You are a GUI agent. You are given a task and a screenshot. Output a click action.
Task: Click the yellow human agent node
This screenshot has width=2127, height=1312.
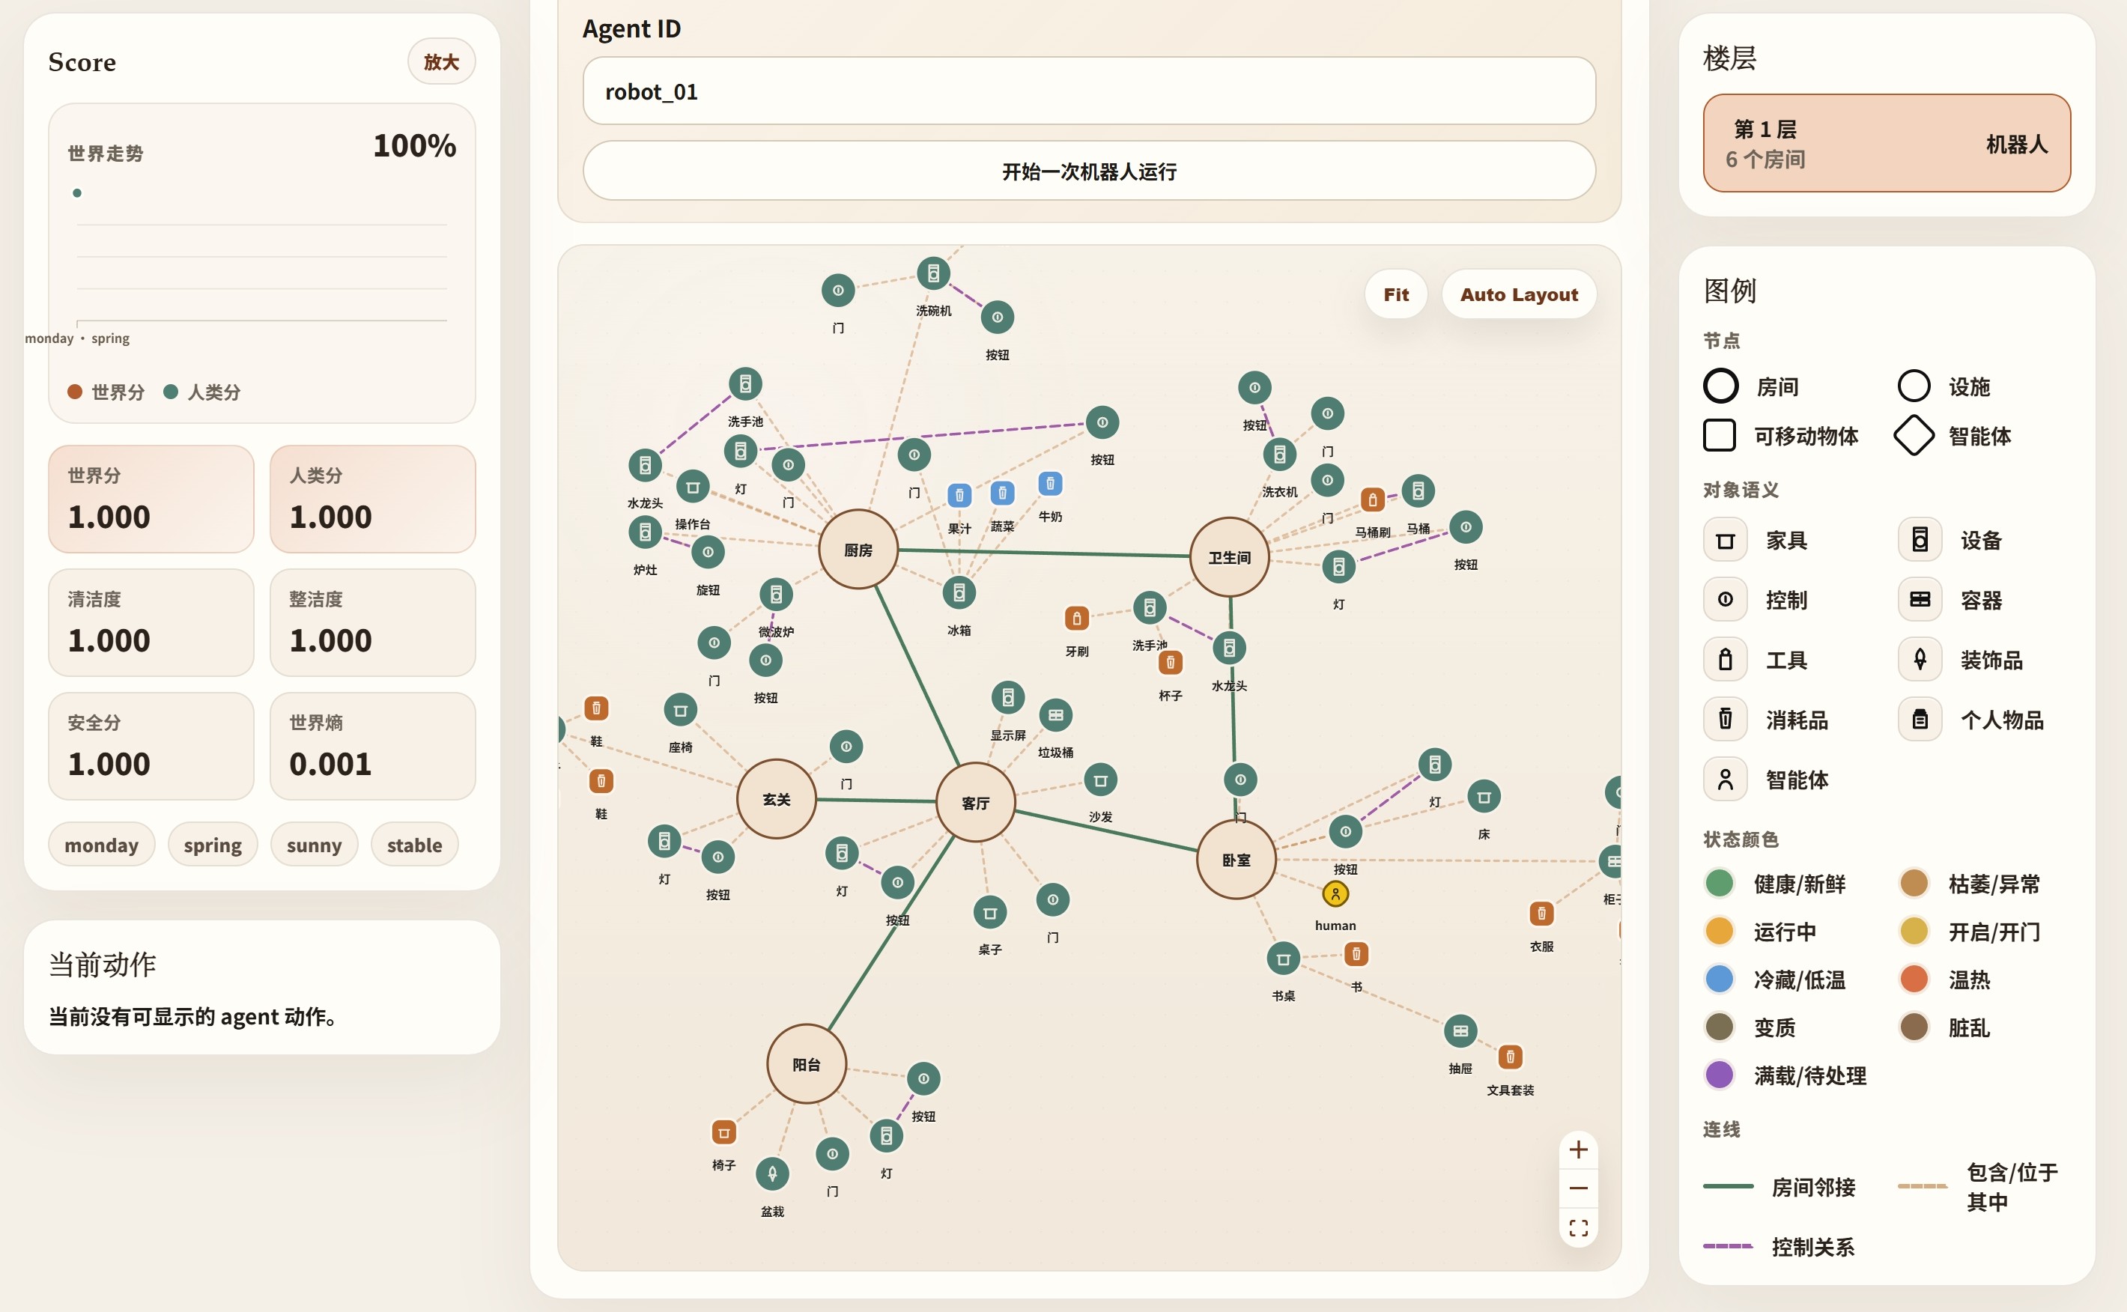point(1335,893)
